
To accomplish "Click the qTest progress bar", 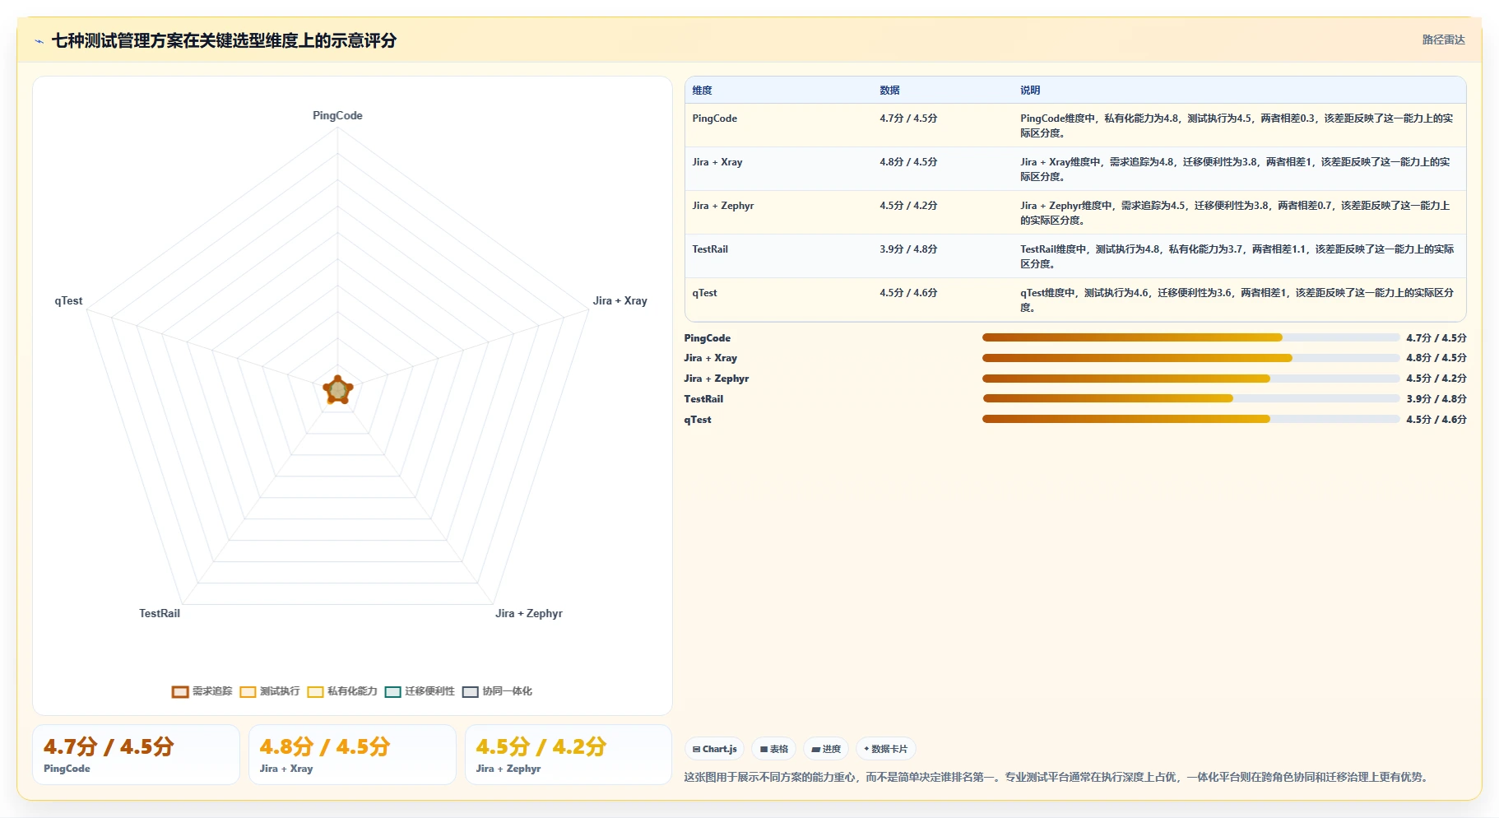I will coord(1190,419).
